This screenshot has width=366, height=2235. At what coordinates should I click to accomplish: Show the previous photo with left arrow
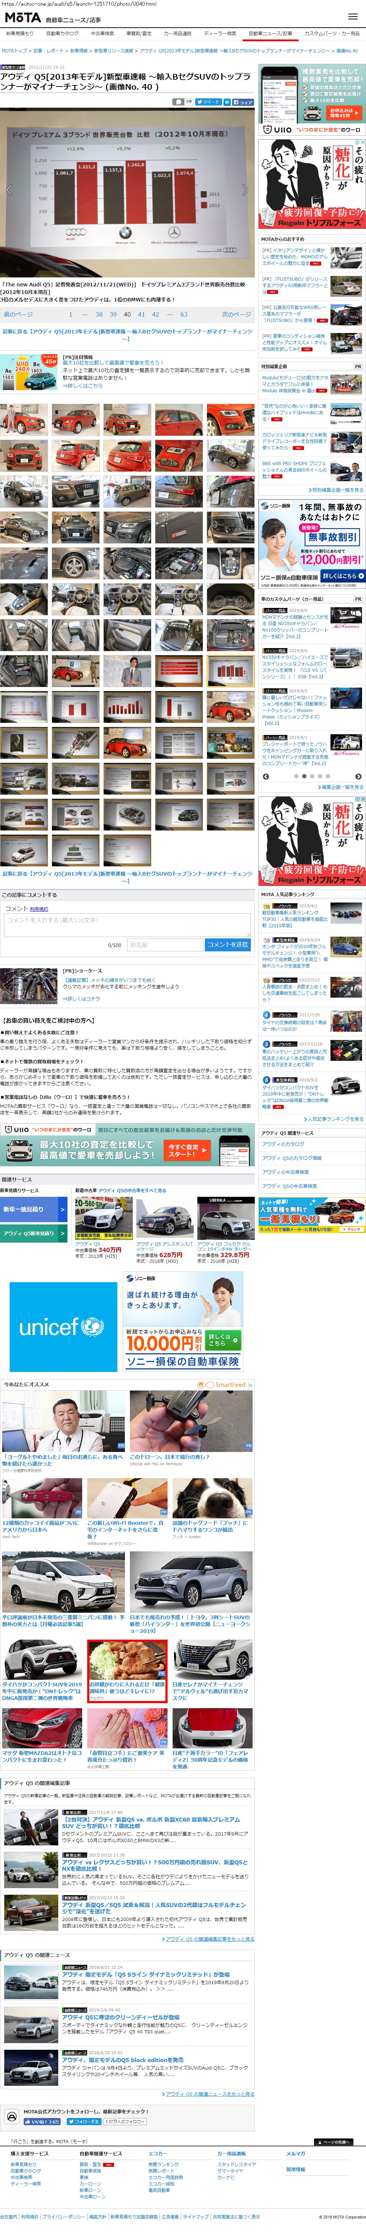tap(9, 189)
